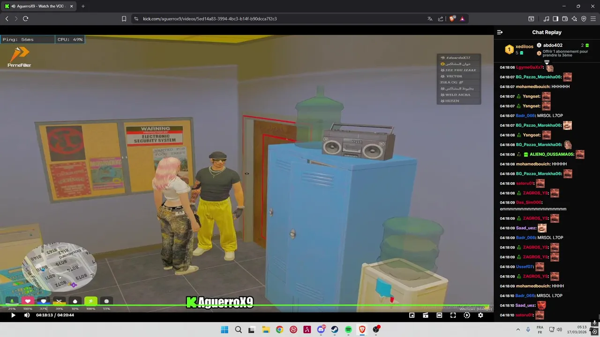This screenshot has width=600, height=337.
Task: Open xediloos leaderboard entry
Action: (x=519, y=49)
